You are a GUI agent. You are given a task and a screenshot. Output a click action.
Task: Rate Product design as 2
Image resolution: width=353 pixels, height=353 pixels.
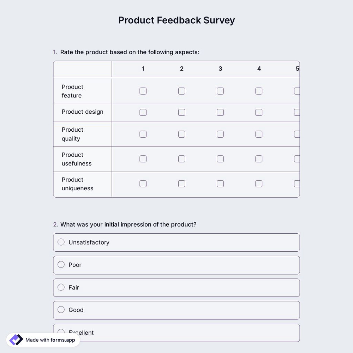[181, 112]
